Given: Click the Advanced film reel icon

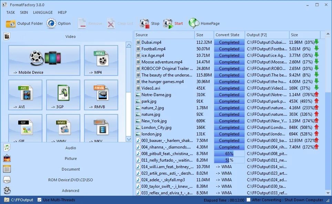Looking at the screenshot, I should click(x=7, y=190).
